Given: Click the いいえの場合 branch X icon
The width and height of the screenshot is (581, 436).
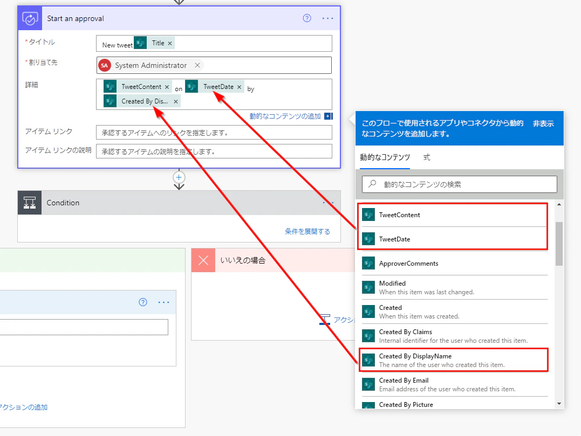Looking at the screenshot, I should click(x=203, y=260).
